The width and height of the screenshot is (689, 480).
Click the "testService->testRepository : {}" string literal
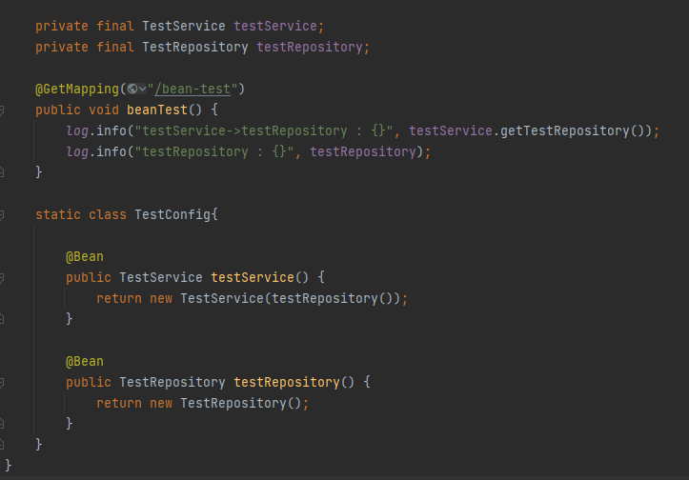coord(264,130)
